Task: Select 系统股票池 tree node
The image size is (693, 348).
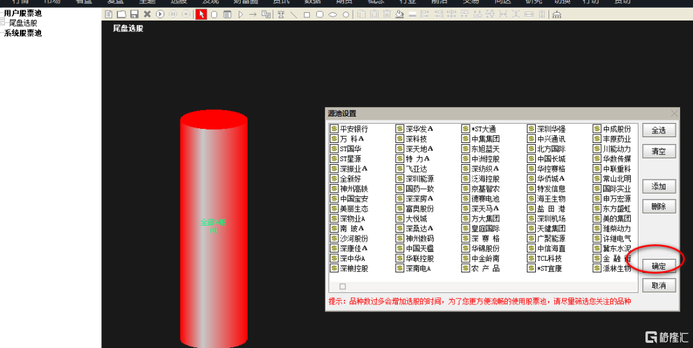Action: [22, 33]
